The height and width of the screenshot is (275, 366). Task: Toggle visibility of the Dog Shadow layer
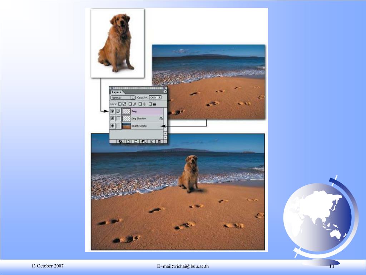[113, 119]
